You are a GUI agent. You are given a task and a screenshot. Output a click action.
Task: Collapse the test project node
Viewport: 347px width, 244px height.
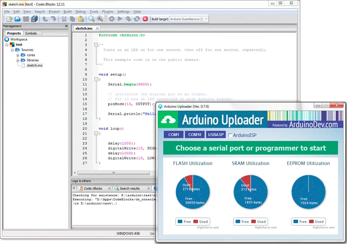[x=7, y=45]
